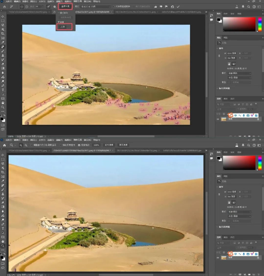
Task: Click the commit checkmark in the upper options bar
Action: pyautogui.click(x=178, y=7)
